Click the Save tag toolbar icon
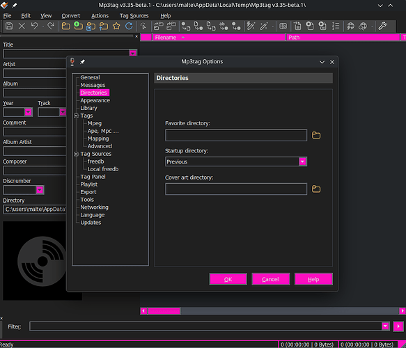Viewport: 406px width, 348px height. click(9, 26)
